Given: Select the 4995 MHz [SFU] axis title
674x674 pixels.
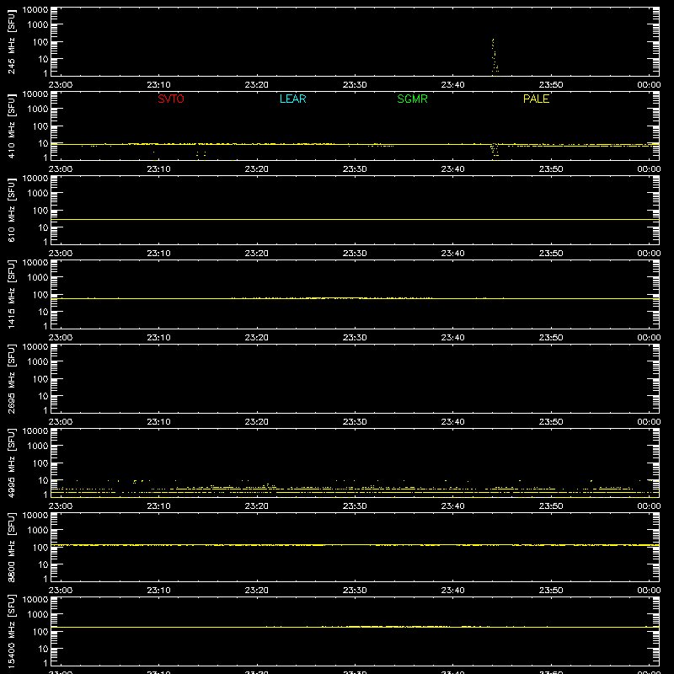Looking at the screenshot, I should coord(11,463).
